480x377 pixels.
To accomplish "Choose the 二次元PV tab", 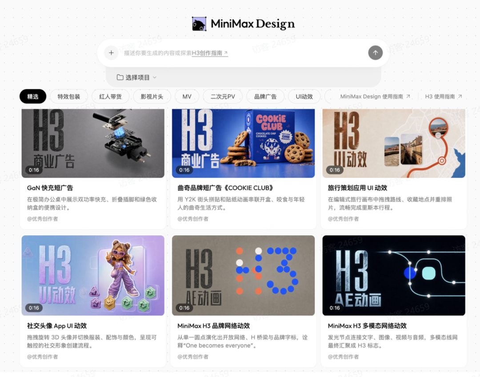I will pos(223,96).
